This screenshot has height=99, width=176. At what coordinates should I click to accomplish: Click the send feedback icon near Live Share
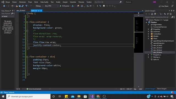coord(172,6)
